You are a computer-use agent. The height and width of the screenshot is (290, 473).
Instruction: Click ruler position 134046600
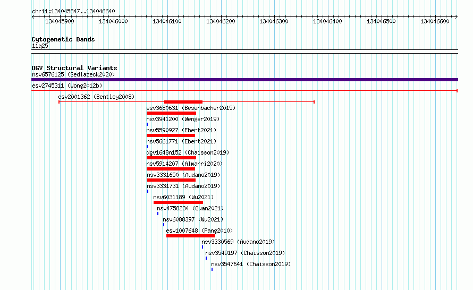pos(435,21)
